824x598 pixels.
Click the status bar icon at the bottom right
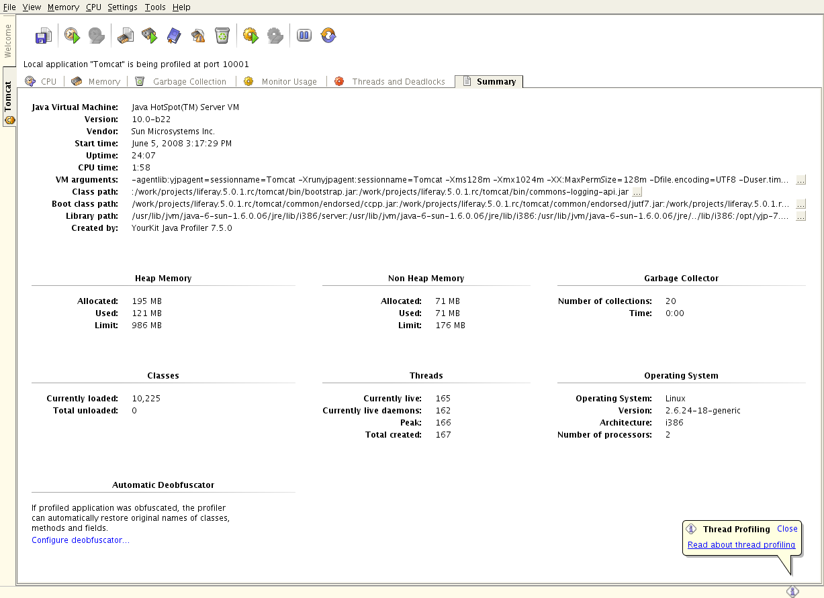coord(792,591)
